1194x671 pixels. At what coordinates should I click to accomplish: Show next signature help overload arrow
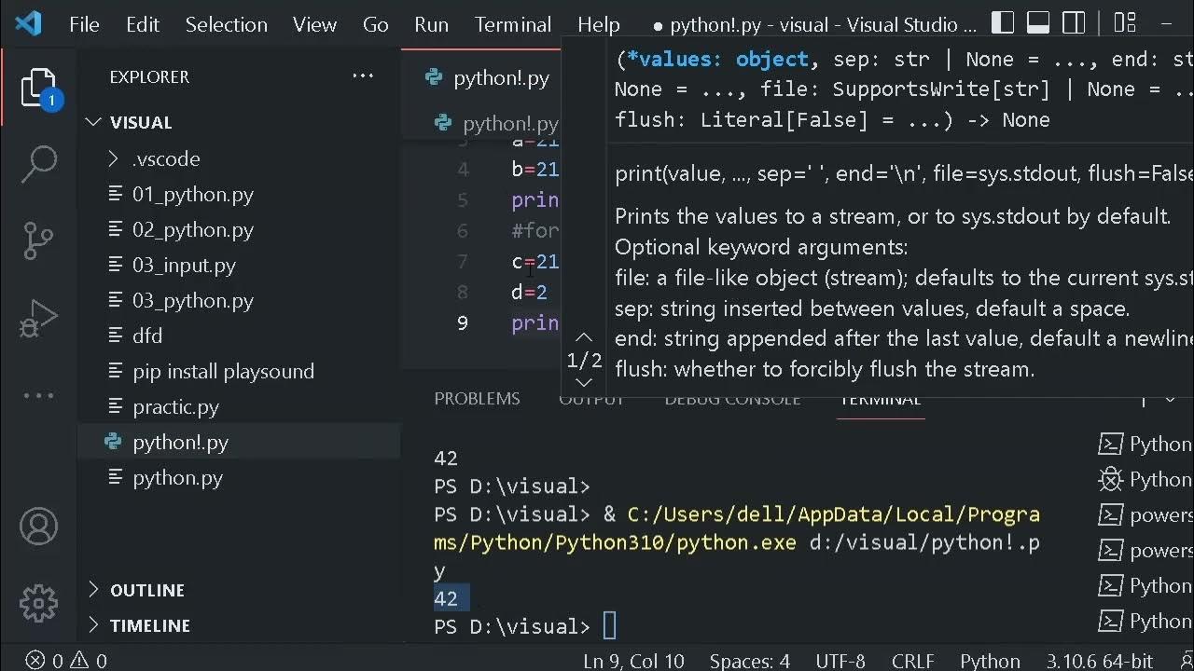(584, 381)
